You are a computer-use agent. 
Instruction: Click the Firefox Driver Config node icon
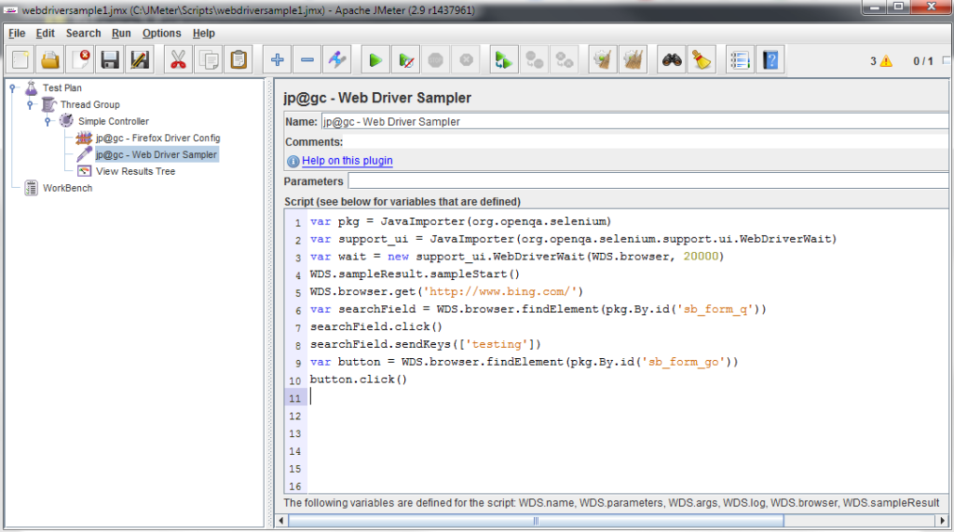point(84,138)
